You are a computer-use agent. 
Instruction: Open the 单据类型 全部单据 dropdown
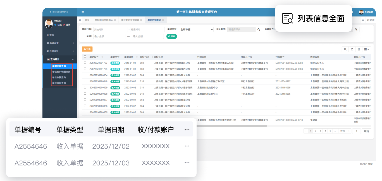pyautogui.click(x=196, y=29)
